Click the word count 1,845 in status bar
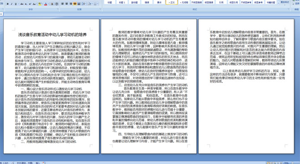Viewport: 300px width, 164px height. coord(4,163)
